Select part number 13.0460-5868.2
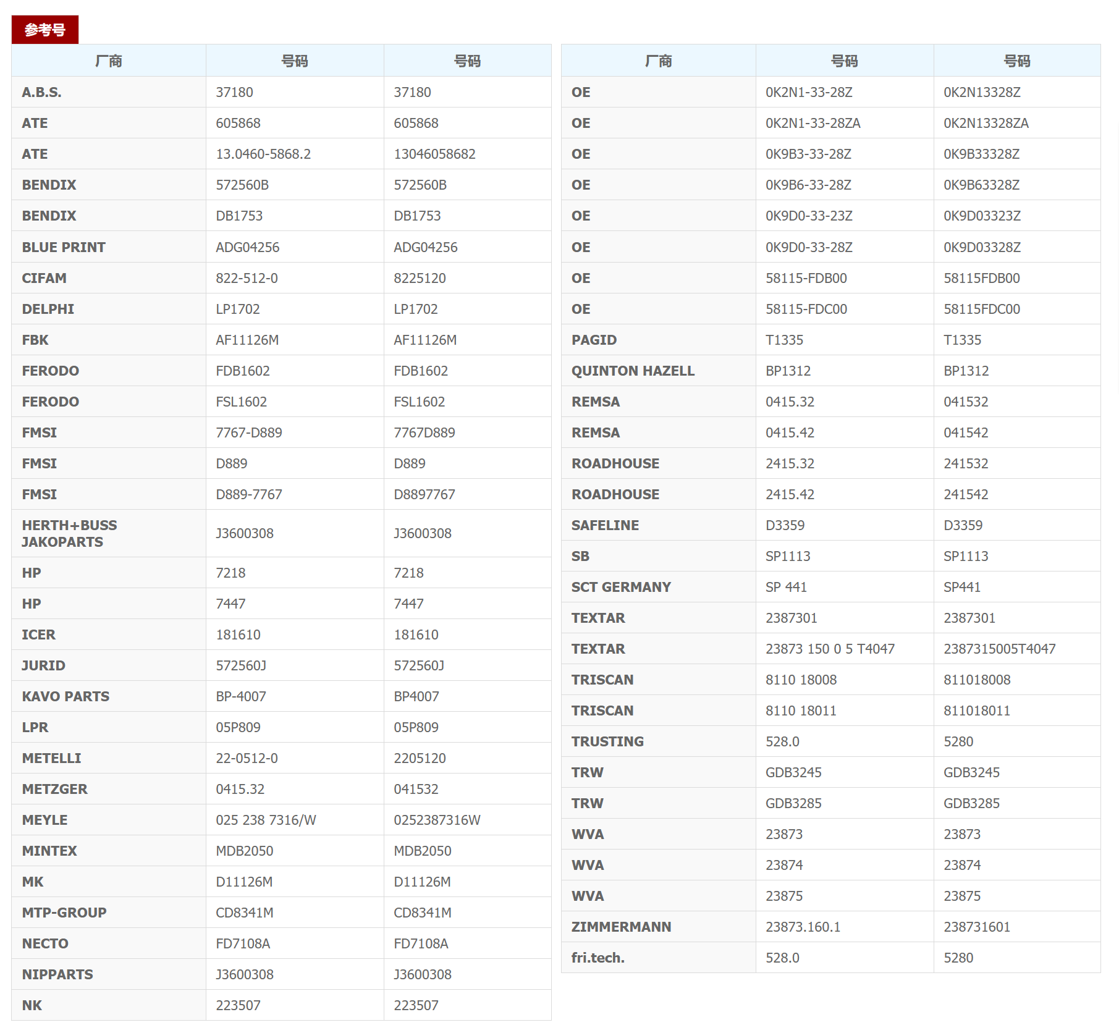The height and width of the screenshot is (1025, 1119). coord(263,154)
